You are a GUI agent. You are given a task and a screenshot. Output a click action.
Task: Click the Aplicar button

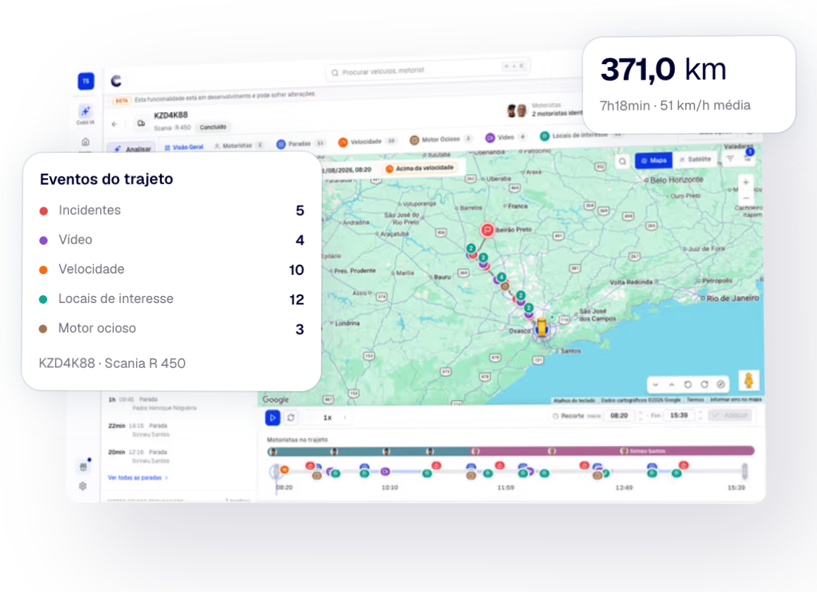pyautogui.click(x=730, y=416)
